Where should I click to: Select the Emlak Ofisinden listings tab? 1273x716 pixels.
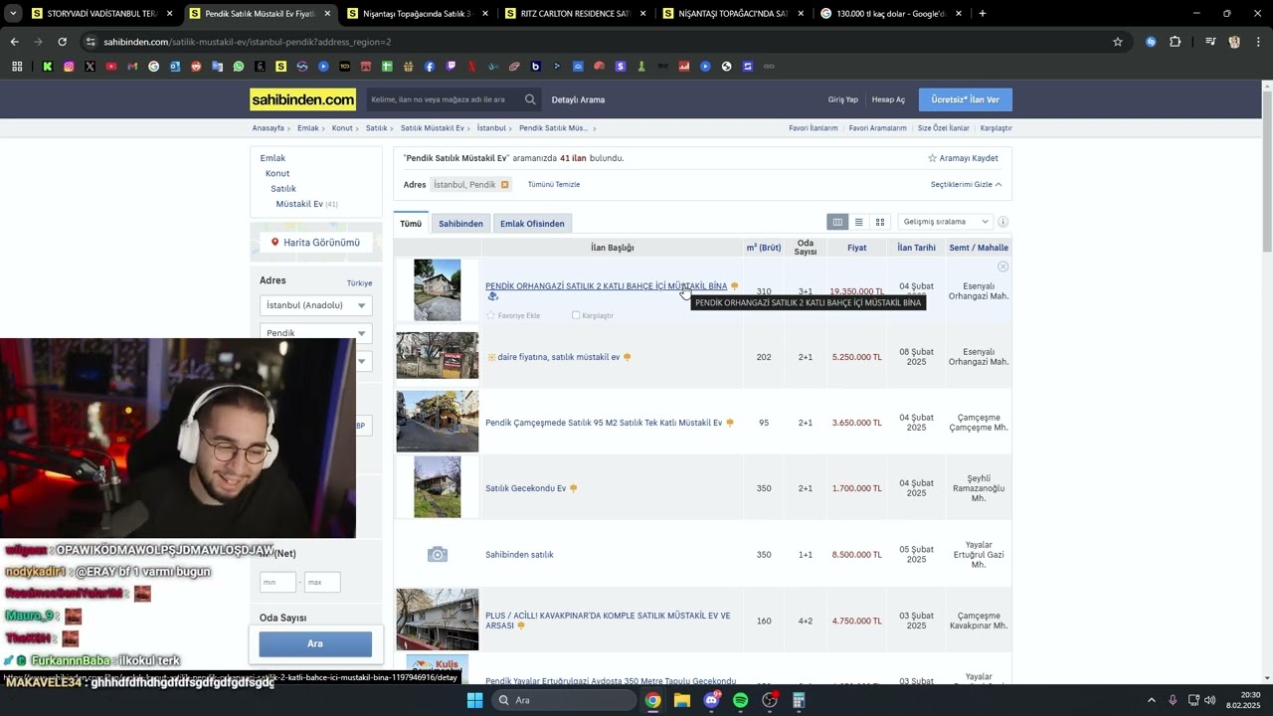[532, 224]
